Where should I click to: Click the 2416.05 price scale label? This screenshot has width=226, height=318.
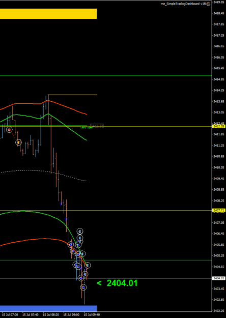coord(218,57)
